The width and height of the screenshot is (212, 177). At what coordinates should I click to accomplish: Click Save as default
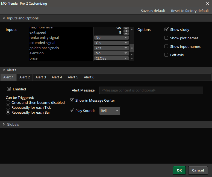[x=153, y=11]
